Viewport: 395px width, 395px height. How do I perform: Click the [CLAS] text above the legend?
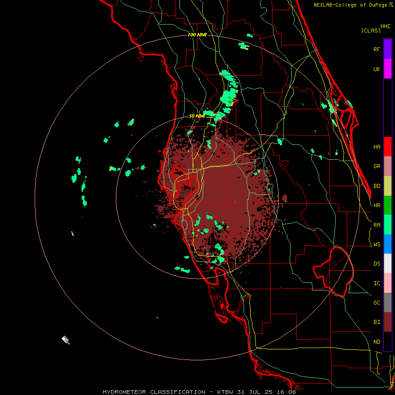(371, 31)
